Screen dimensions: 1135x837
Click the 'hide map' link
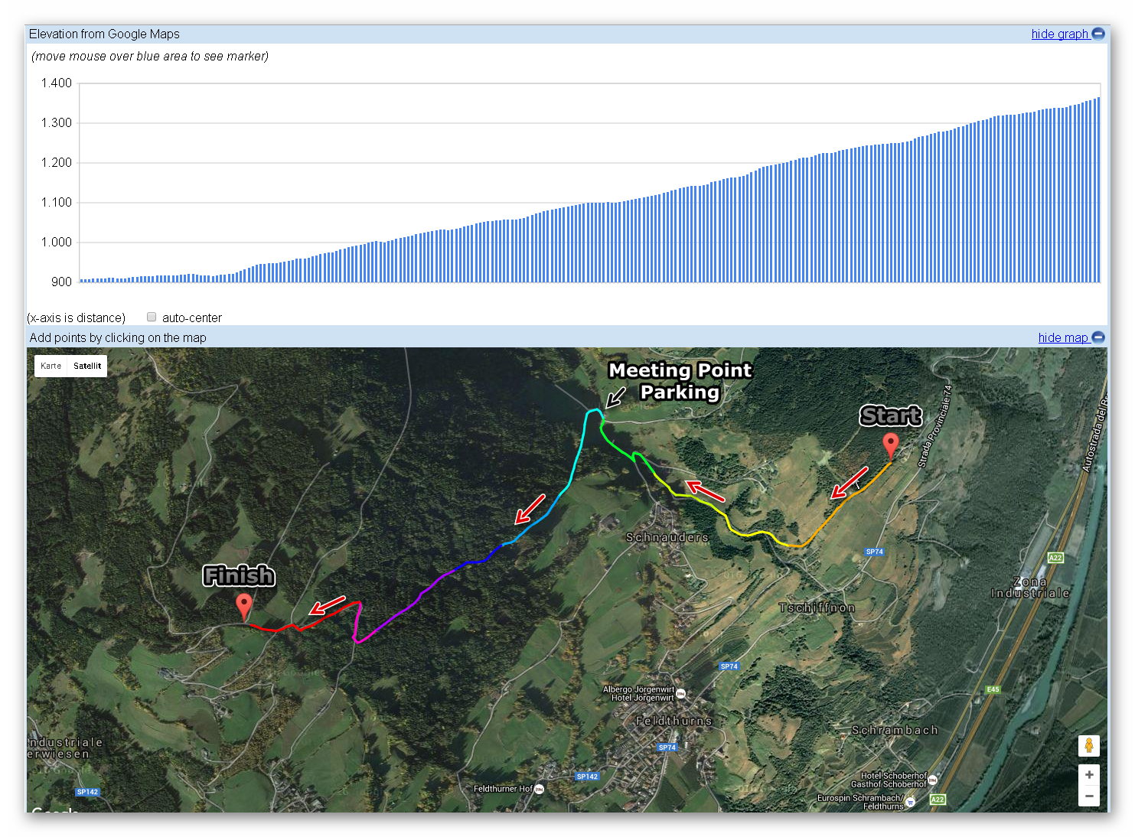(x=1063, y=337)
